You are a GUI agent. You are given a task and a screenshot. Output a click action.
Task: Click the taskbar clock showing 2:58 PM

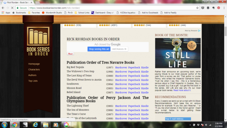pos(219,125)
